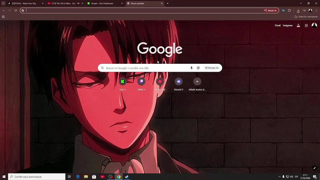Open a new tab with plus button
The image size is (320, 180).
click(x=167, y=3)
